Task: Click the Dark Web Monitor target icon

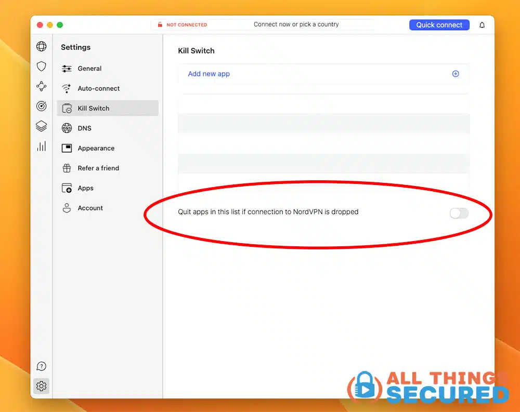Action: (x=41, y=106)
